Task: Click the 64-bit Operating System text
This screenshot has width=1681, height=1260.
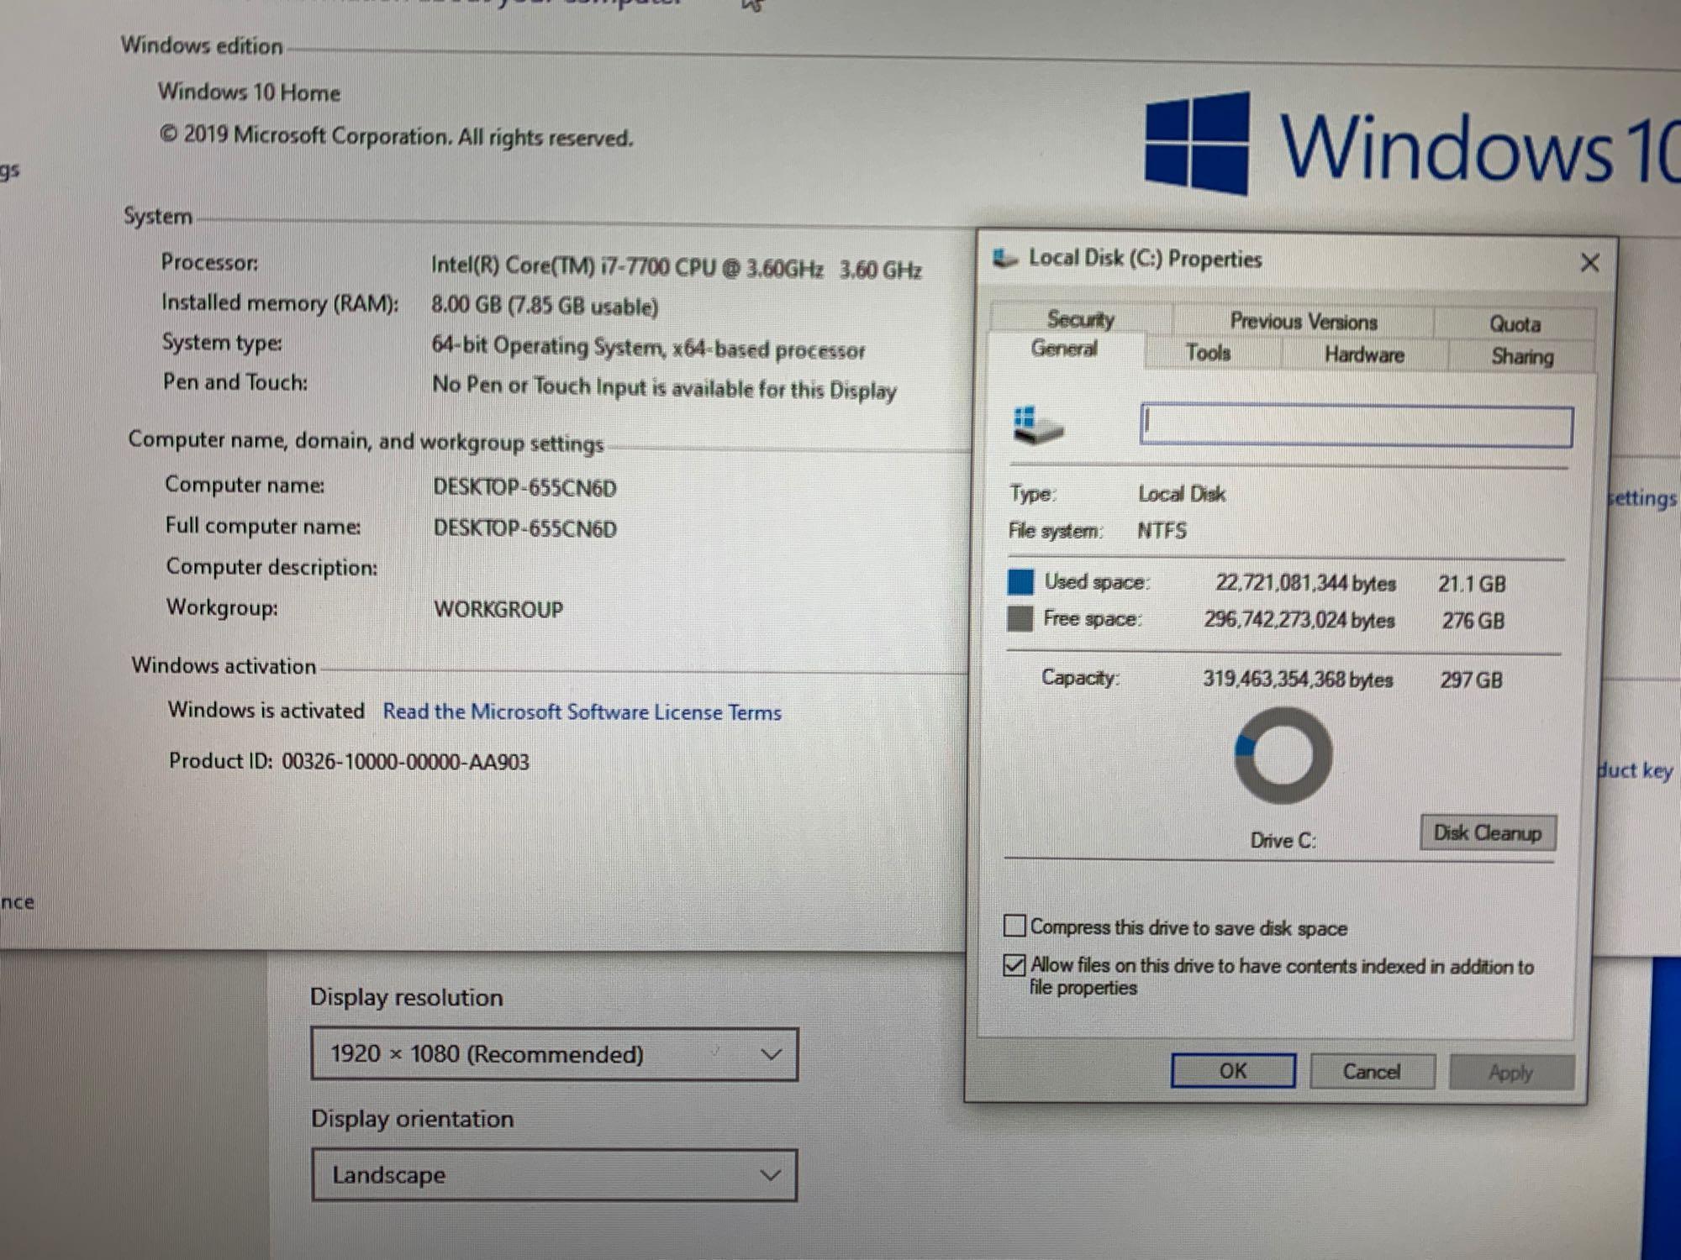Action: [x=648, y=348]
